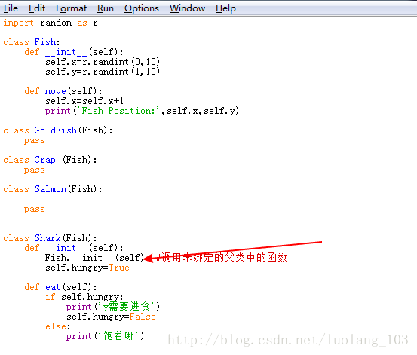Click the 'def move(self):' line
417x355 pixels.
63,91
